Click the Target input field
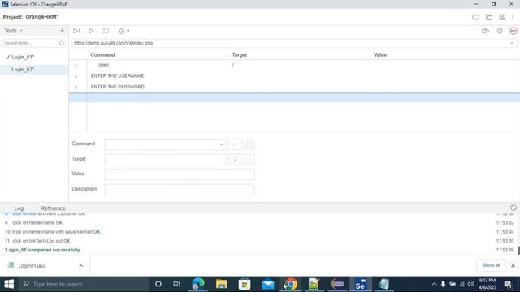The width and height of the screenshot is (520, 292). (x=165, y=160)
